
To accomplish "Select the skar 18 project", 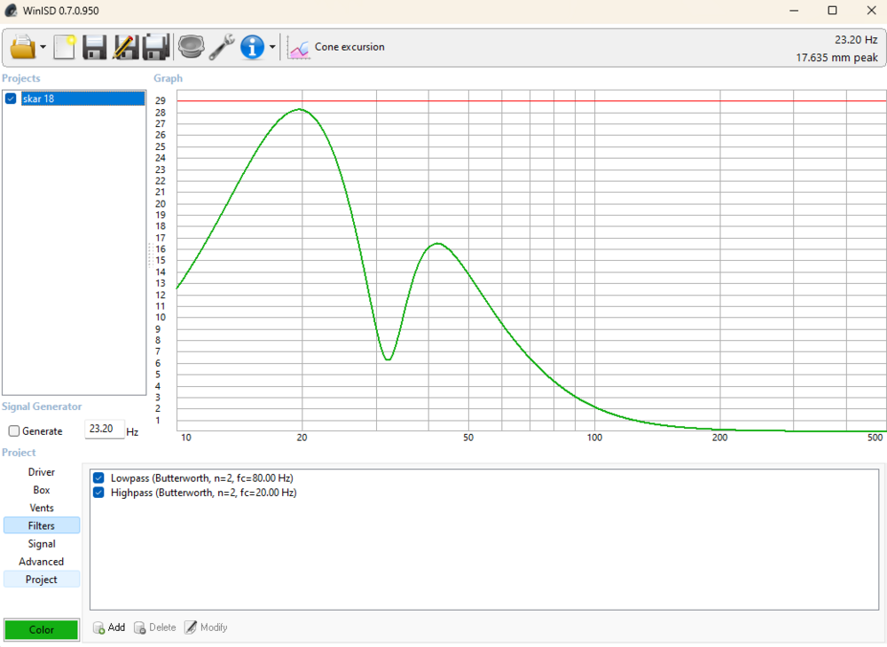I will 82,99.
